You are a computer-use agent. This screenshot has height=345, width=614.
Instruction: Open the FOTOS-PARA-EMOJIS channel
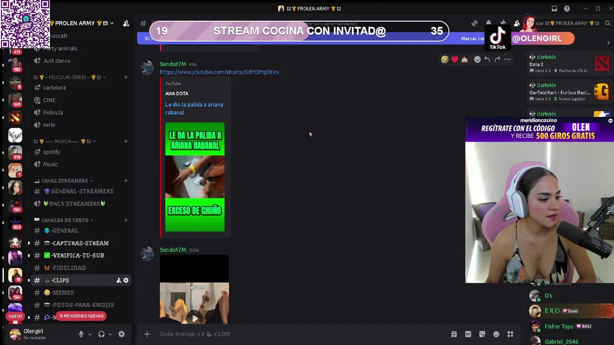[80, 305]
